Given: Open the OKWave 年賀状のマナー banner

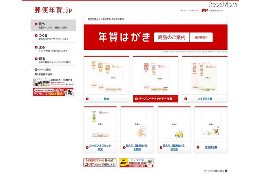Looking at the screenshot, I should click(100, 163).
